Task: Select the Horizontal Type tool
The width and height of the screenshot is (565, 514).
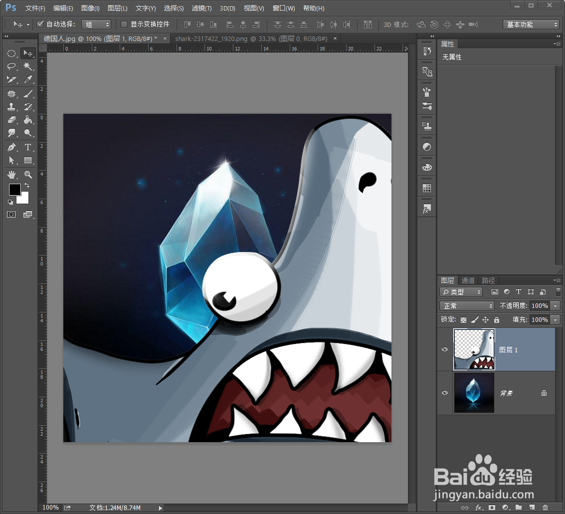Action: 28,147
